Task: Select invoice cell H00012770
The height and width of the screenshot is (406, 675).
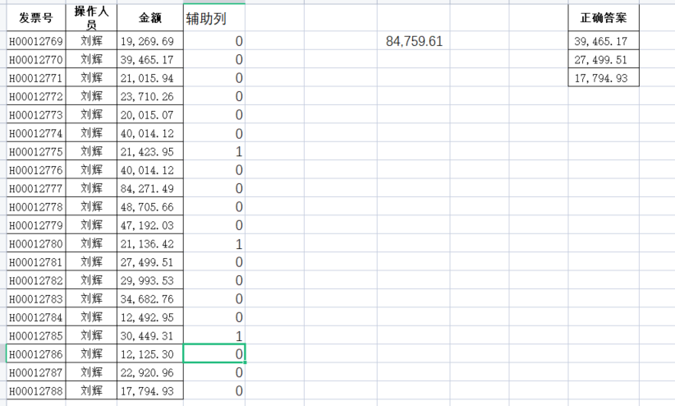Action: [x=36, y=59]
